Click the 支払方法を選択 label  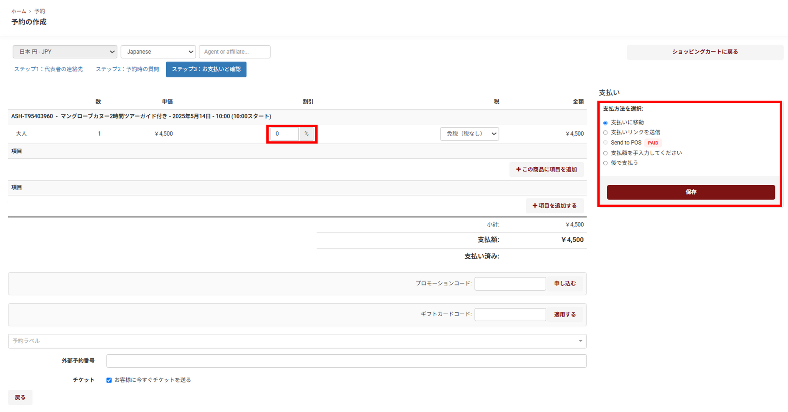coord(623,109)
